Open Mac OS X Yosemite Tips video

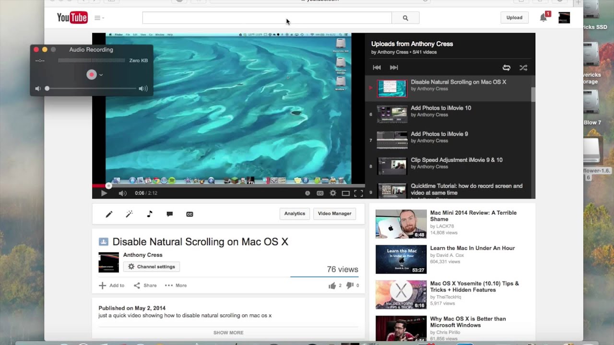pos(452,295)
